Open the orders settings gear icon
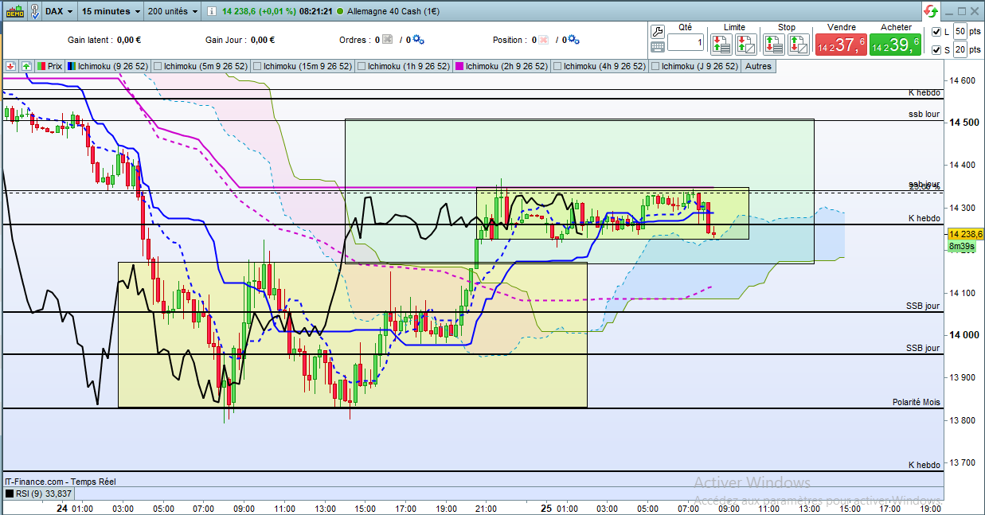Image resolution: width=985 pixels, height=515 pixels. point(418,40)
